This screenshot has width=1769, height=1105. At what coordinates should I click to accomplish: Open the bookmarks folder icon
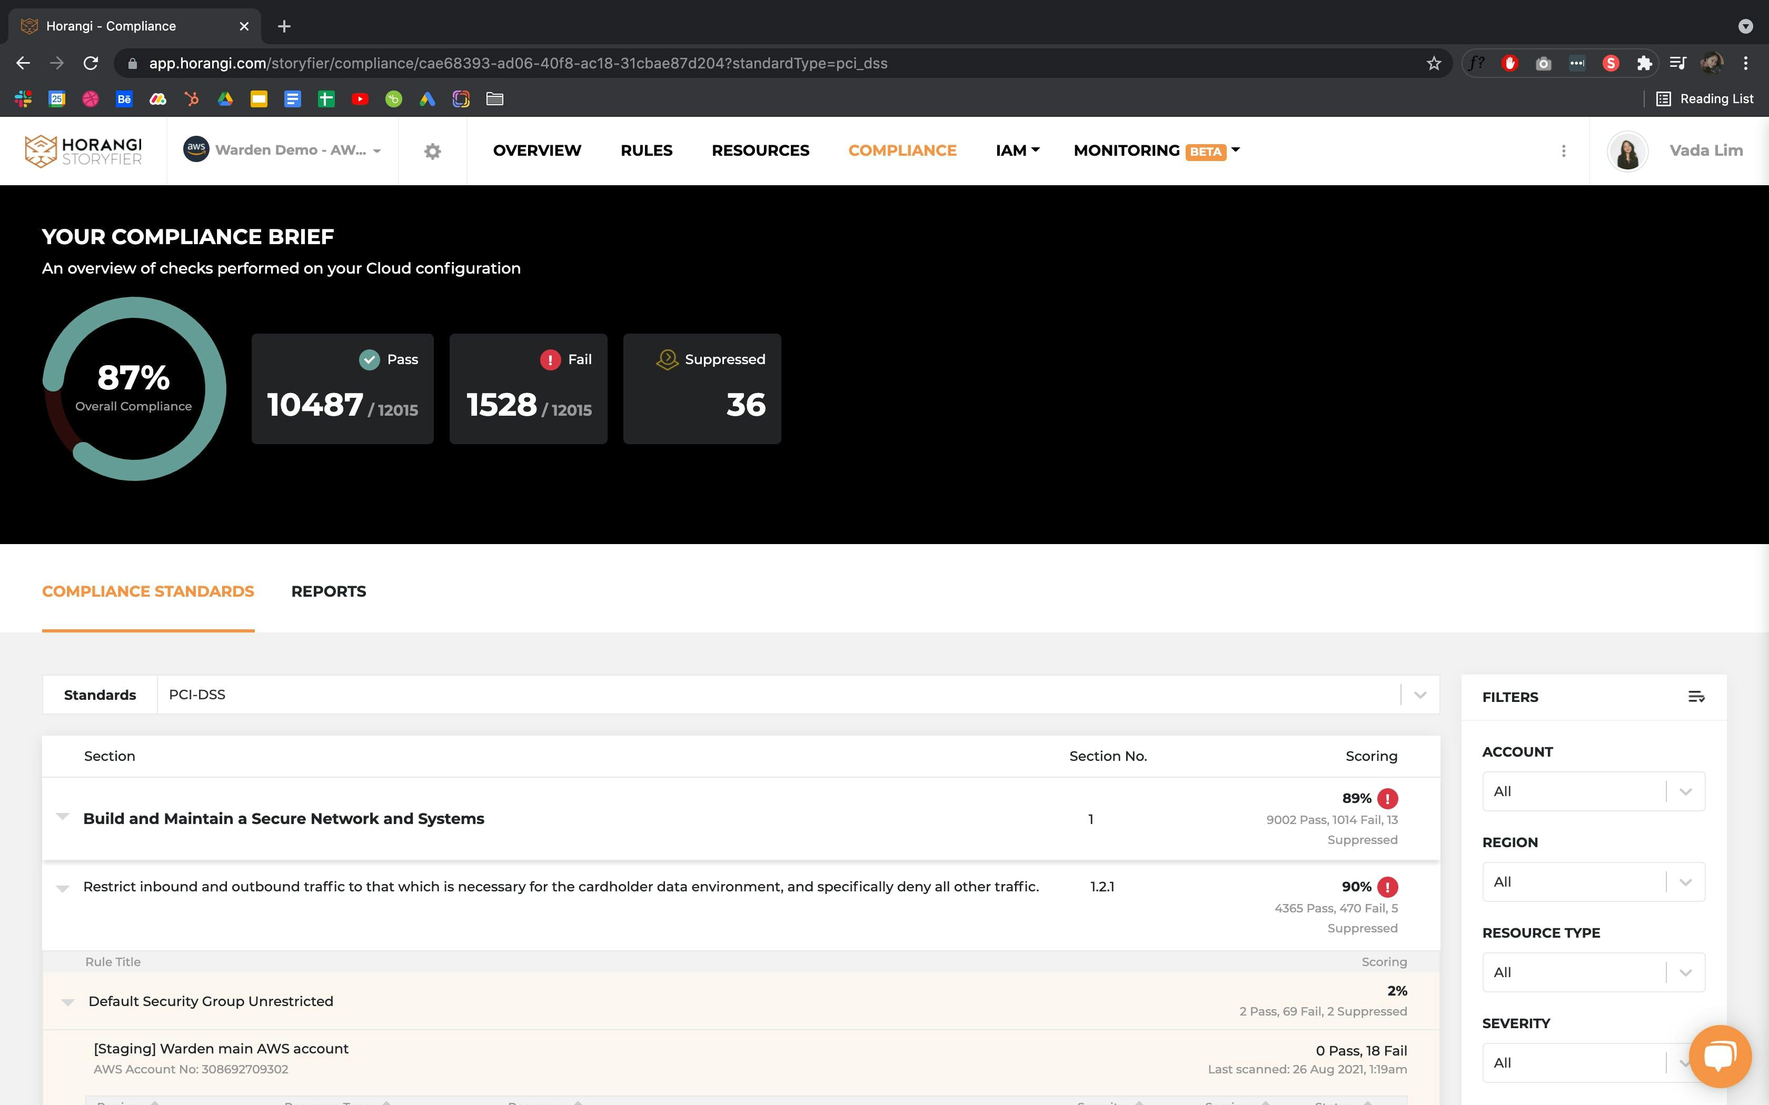(495, 99)
